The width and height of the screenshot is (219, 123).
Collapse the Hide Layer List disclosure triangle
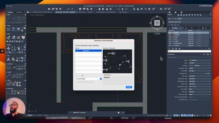click(169, 25)
